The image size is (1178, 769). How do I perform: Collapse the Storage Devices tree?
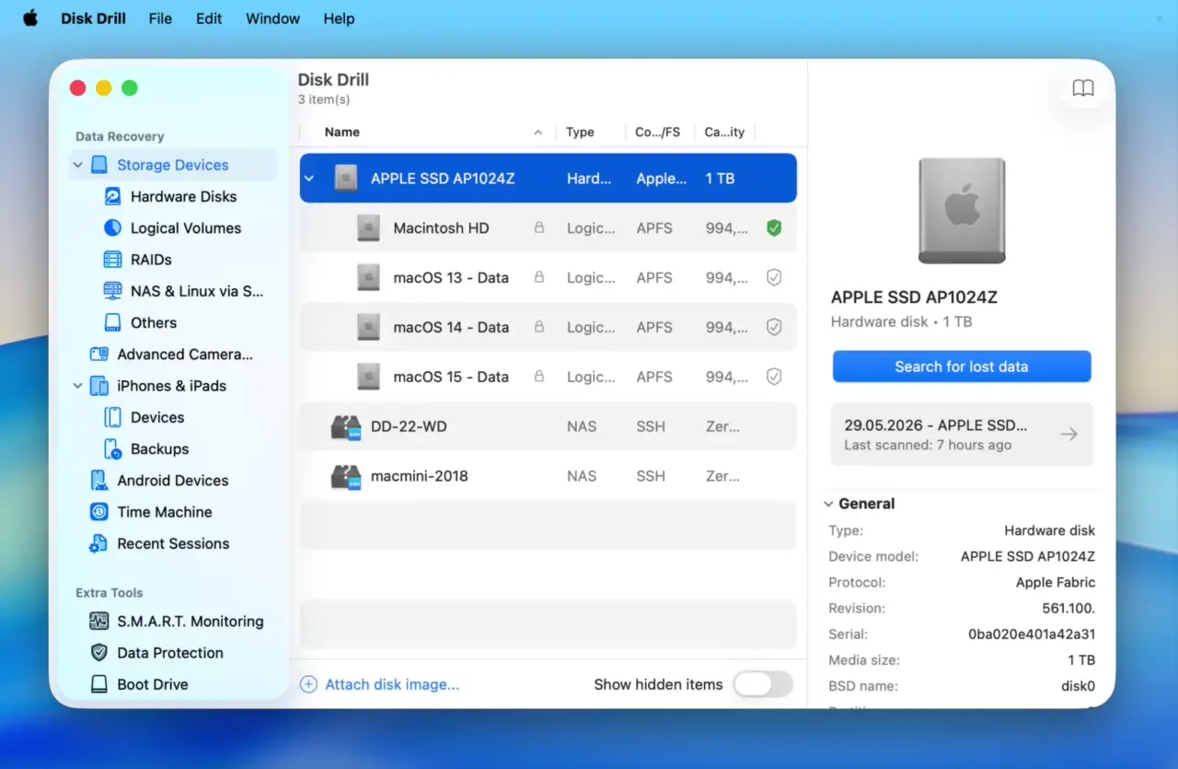point(77,166)
